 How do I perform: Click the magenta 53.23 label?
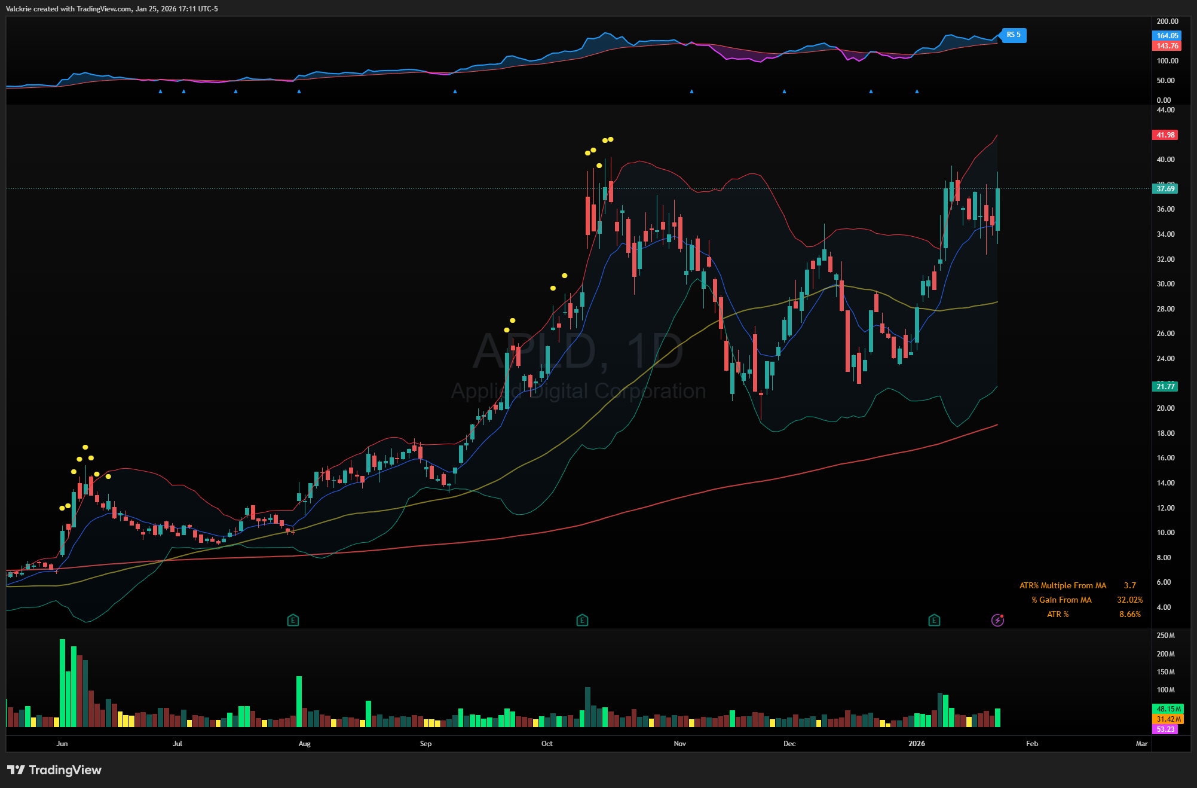(1165, 729)
